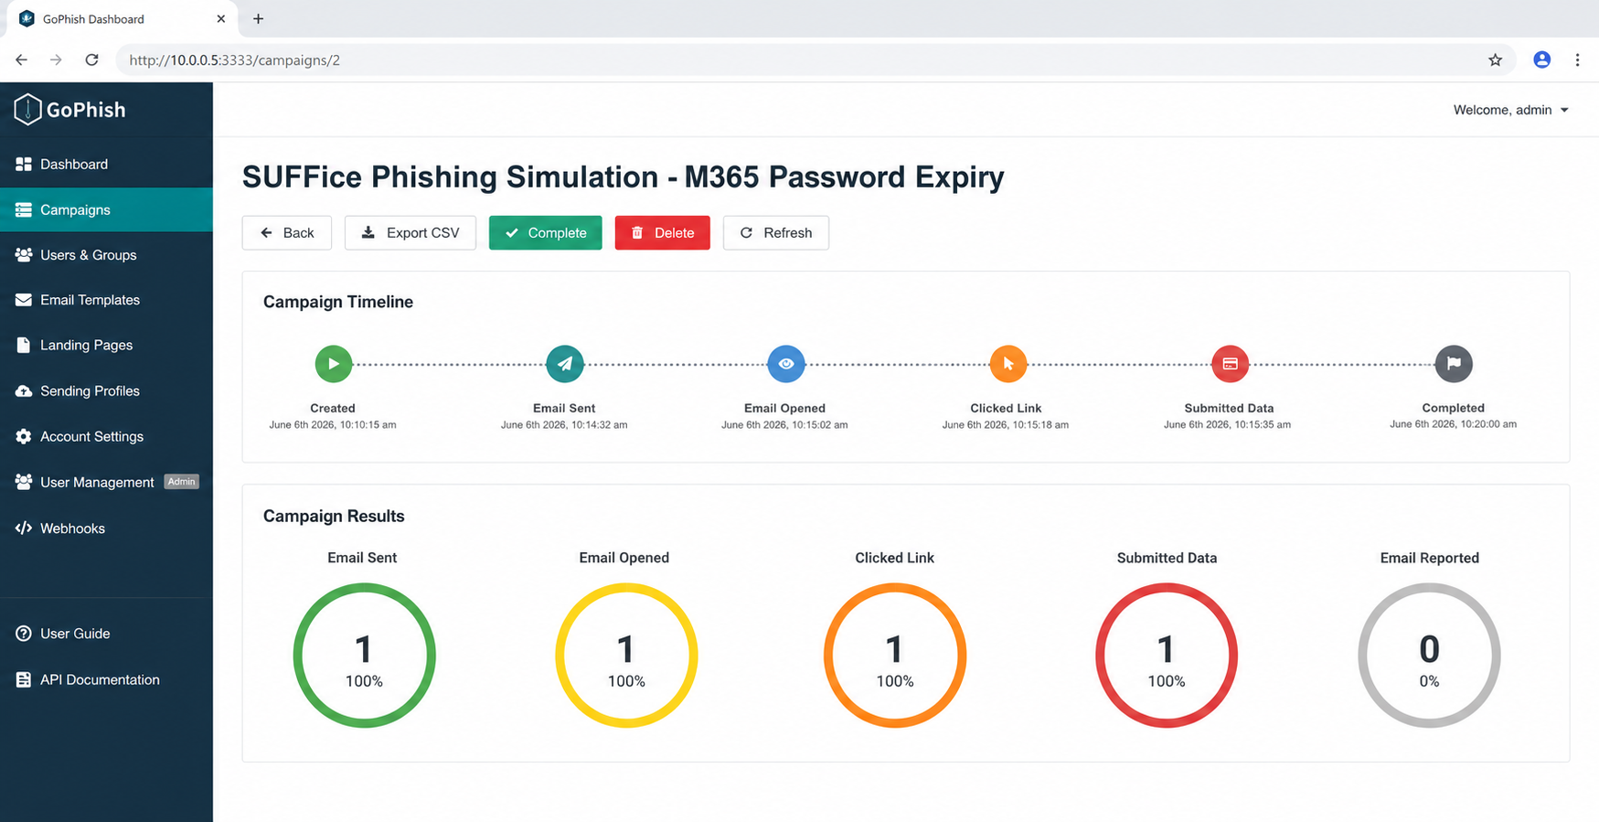
Task: Open Dashboard from the sidebar
Action: click(106, 165)
